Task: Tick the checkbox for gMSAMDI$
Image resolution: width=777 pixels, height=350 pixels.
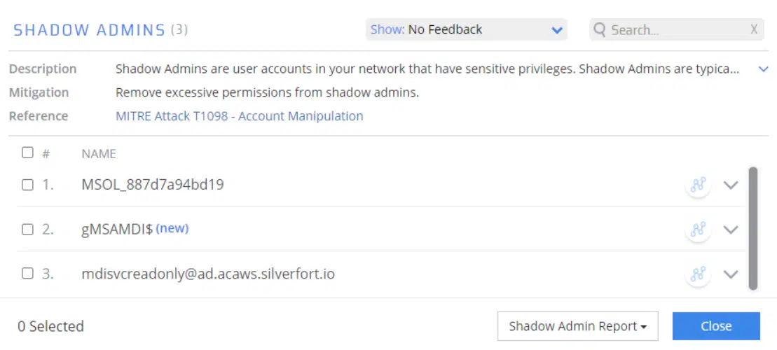Action: 27,230
